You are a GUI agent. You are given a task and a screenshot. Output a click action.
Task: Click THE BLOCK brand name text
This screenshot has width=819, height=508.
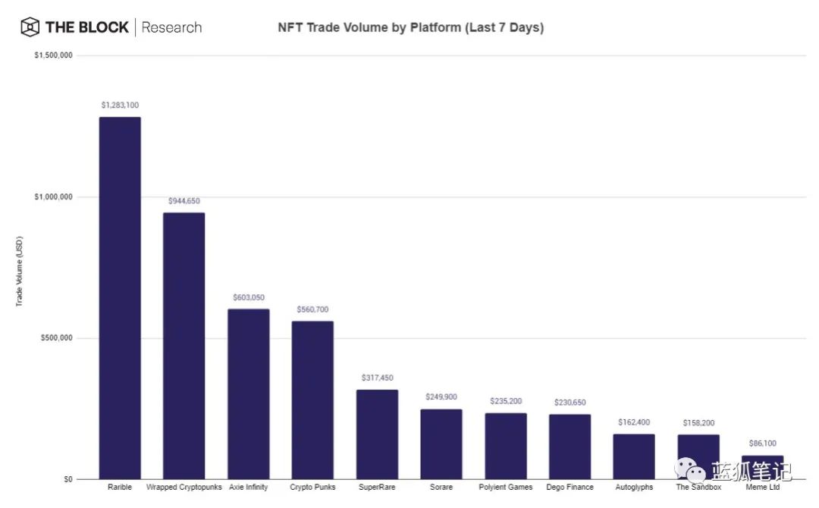pos(87,28)
